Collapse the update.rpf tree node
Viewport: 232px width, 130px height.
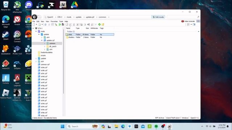tap(42, 40)
